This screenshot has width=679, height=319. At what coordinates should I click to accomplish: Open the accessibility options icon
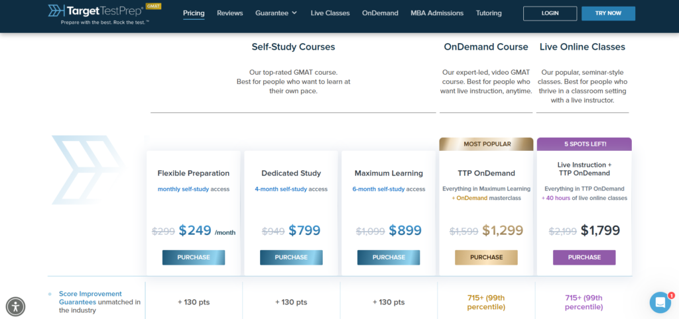coord(15,306)
